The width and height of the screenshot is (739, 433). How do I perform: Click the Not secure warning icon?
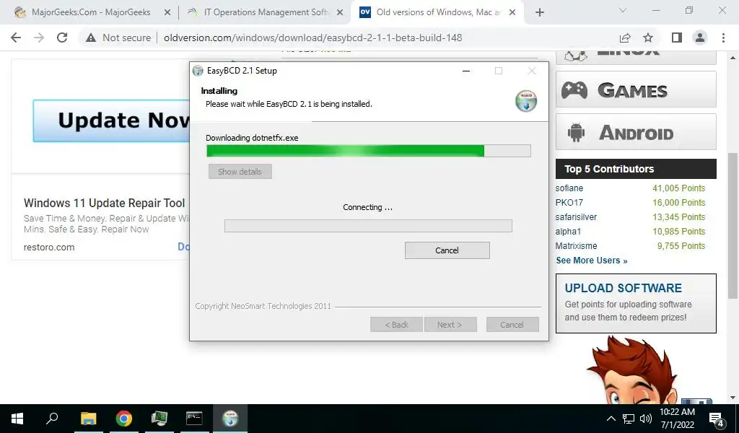[91, 38]
